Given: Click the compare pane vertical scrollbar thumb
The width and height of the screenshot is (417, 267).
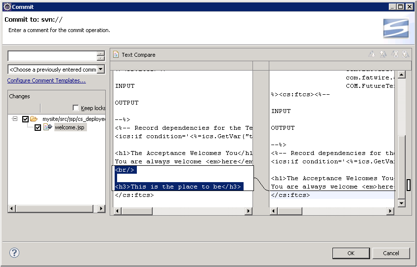Looking at the screenshot, I should tap(401, 167).
